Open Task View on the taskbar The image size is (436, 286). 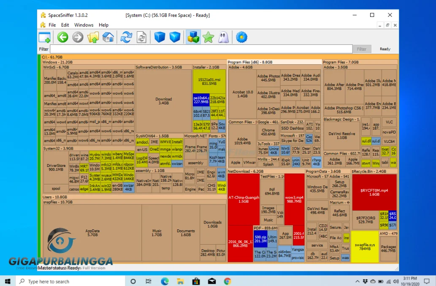pos(149,281)
